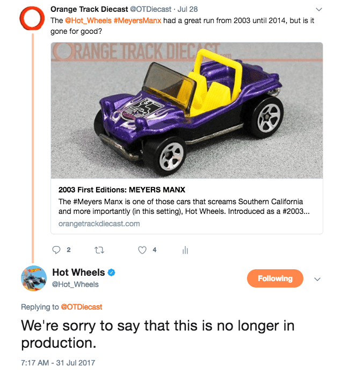Screen dimensions: 341x373
Task: Click the Hot Wheels profile avatar
Action: pos(33,278)
